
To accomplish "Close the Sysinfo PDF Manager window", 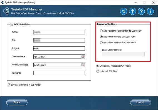I will 153,2.
